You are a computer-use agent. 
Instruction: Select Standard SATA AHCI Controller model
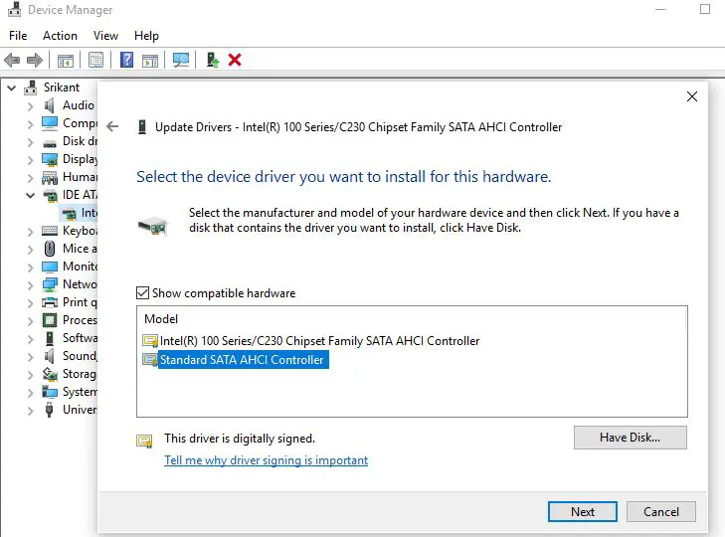242,360
